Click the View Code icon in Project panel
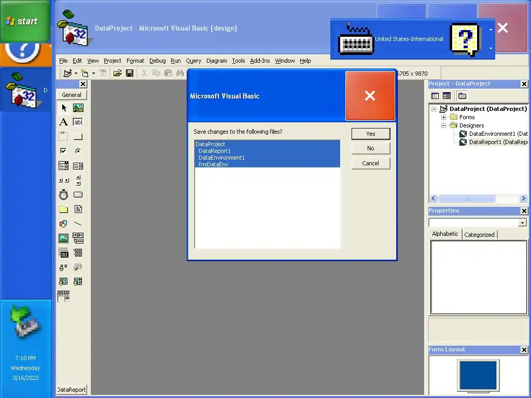Screen dimensions: 531x398 435,96
